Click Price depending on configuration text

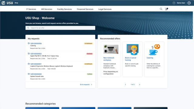pos(111,73)
